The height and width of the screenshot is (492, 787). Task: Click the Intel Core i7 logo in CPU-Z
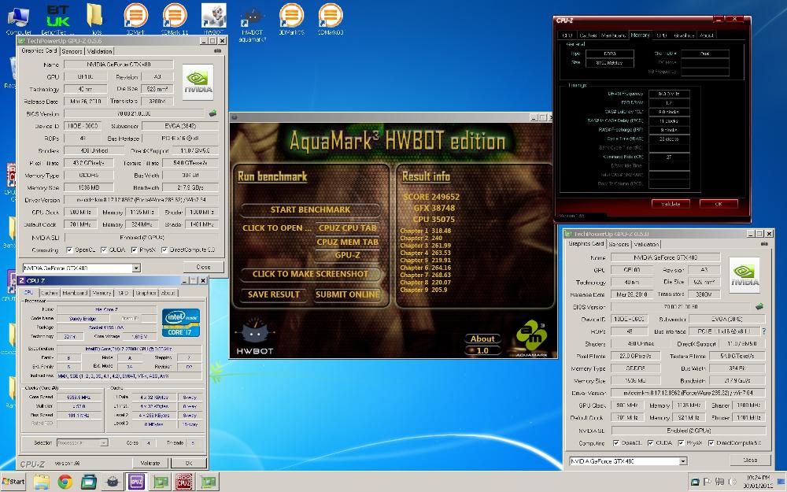tap(181, 322)
